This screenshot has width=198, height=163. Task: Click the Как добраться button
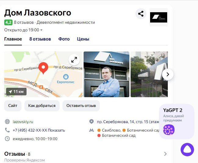[x=42, y=106]
